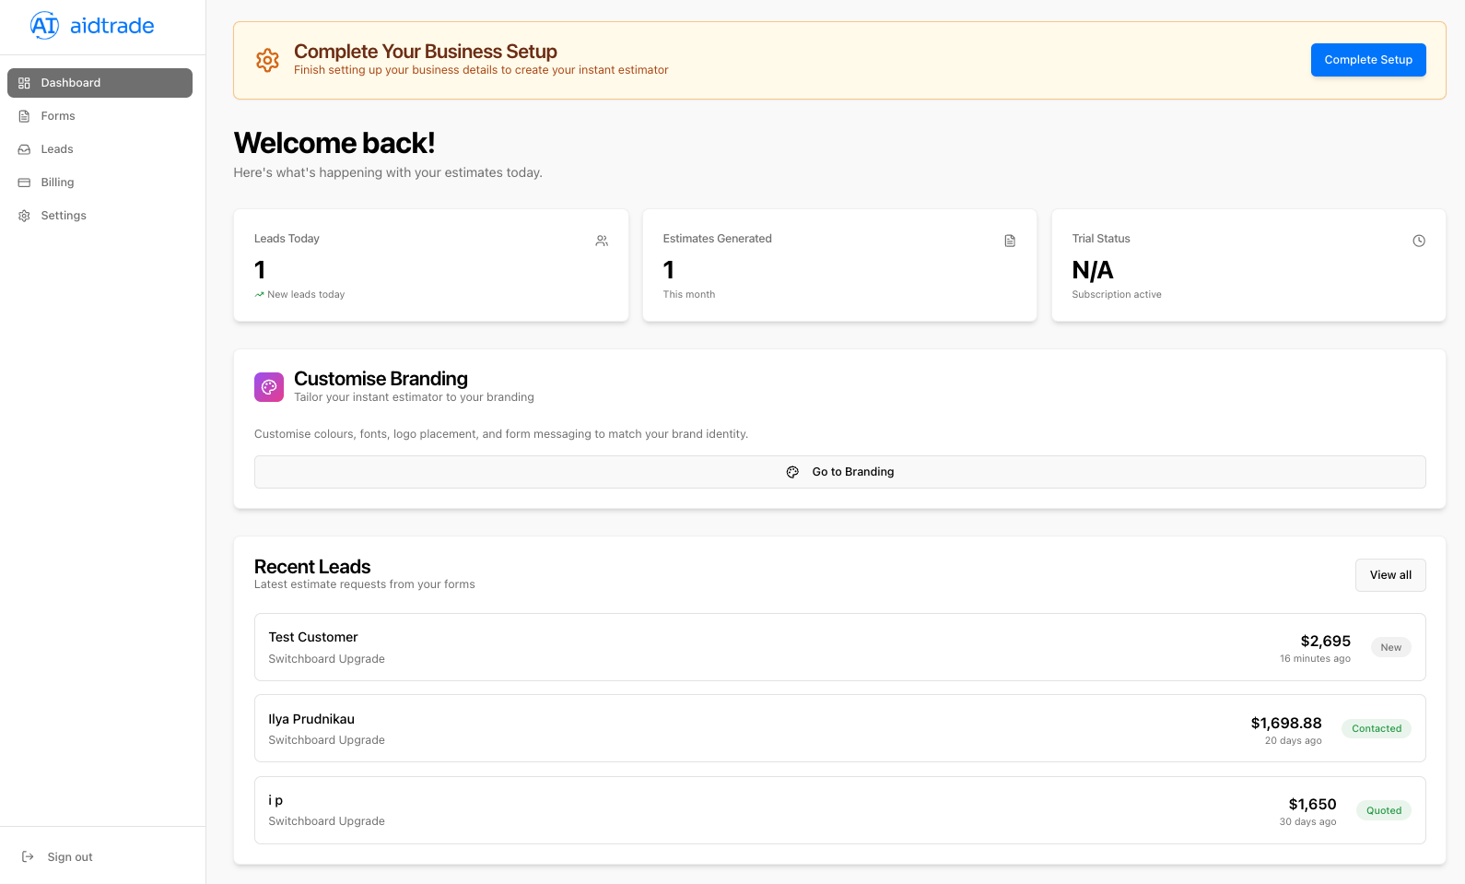Open Settings from the sidebar
Image resolution: width=1465 pixels, height=884 pixels.
(x=64, y=216)
